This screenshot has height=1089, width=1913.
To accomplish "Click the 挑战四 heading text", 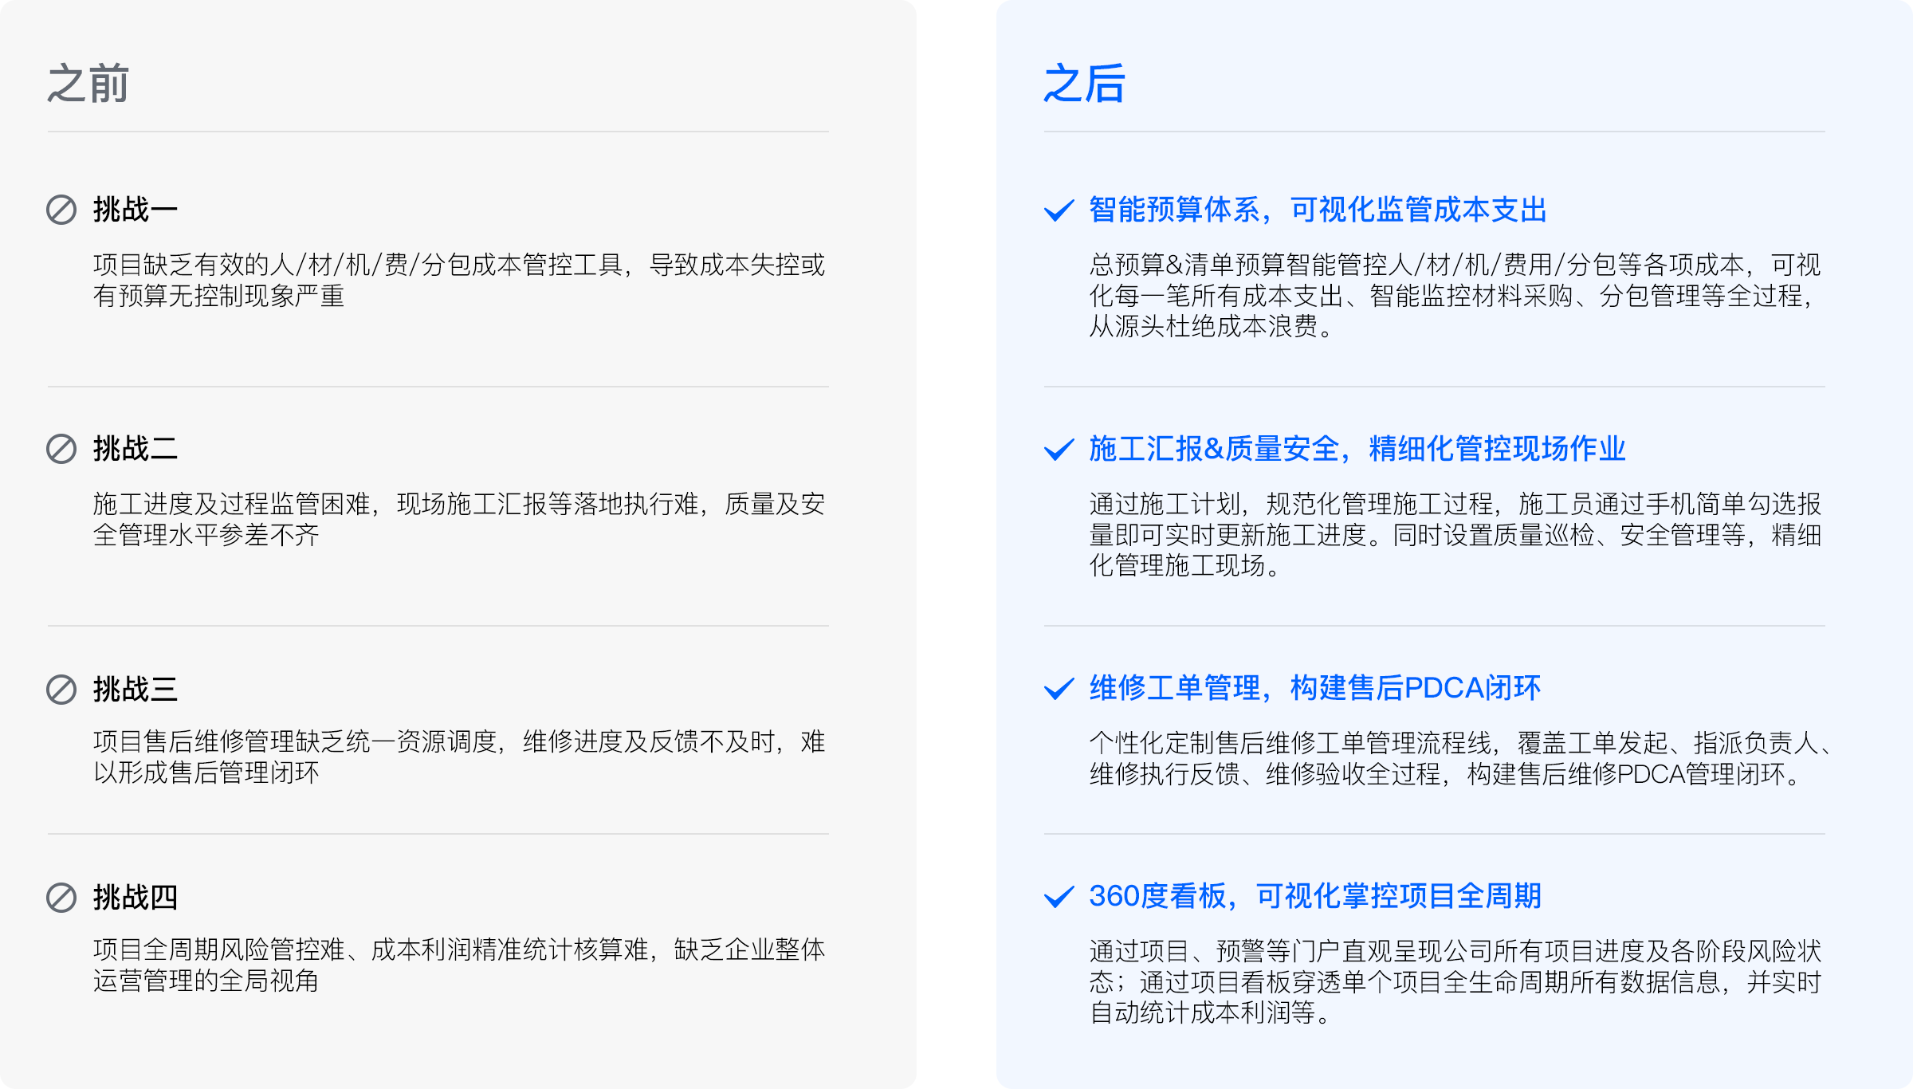I will pos(135,898).
